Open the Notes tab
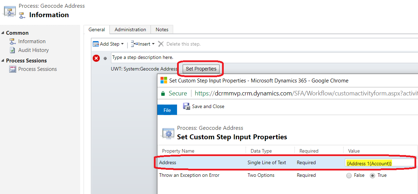Screen dimensions: 418x194 162,29
